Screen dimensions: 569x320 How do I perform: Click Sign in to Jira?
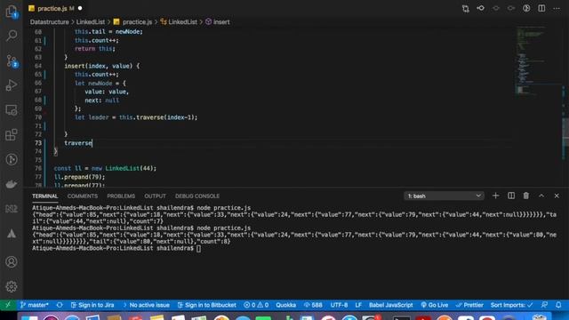tap(92, 305)
